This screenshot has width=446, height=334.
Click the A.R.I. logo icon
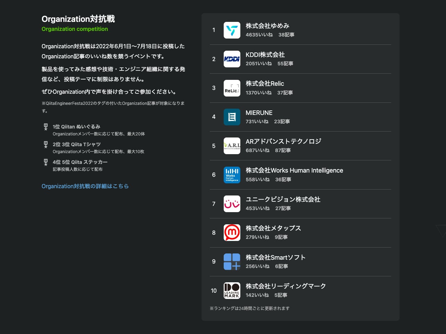click(x=232, y=146)
